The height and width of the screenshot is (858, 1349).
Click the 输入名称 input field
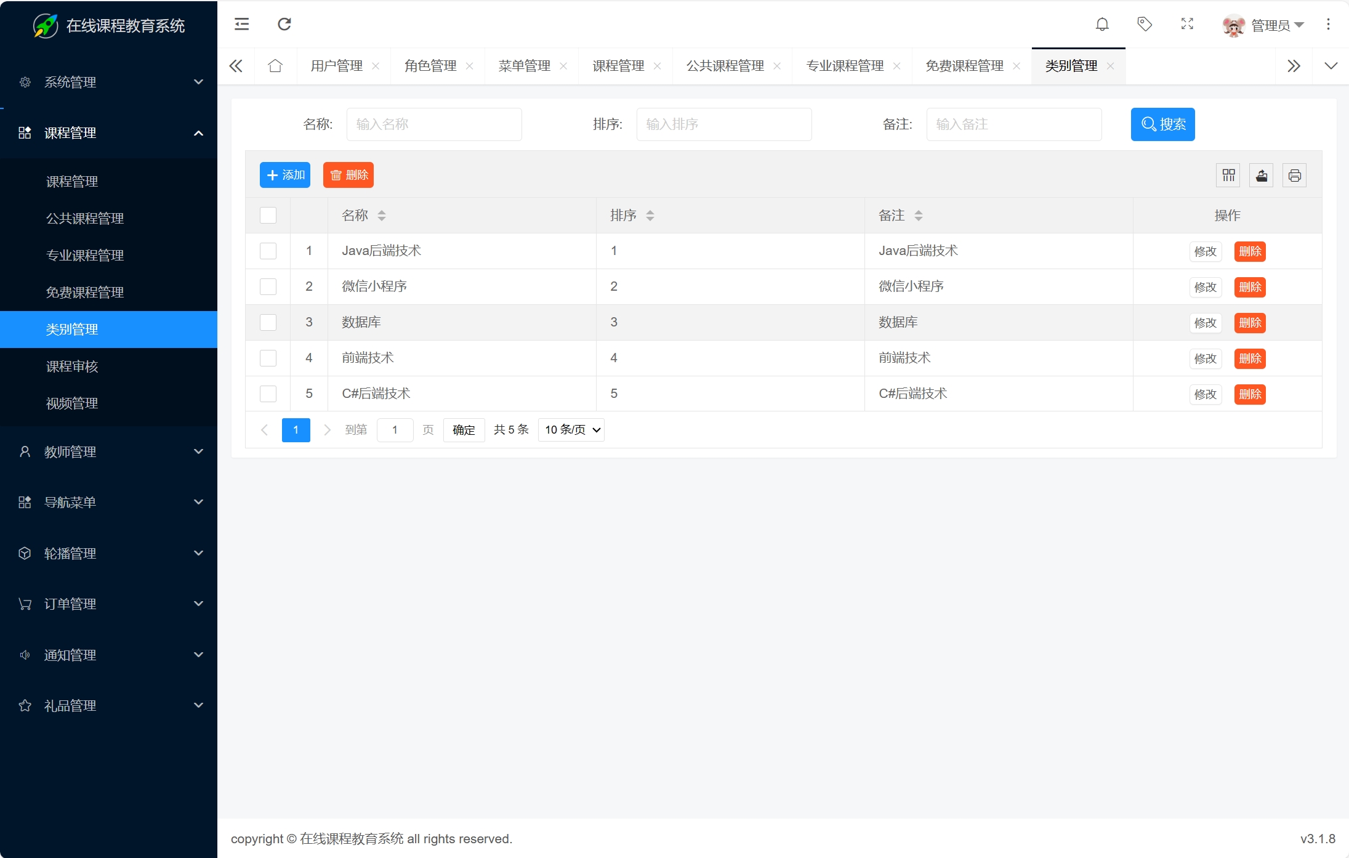point(433,124)
